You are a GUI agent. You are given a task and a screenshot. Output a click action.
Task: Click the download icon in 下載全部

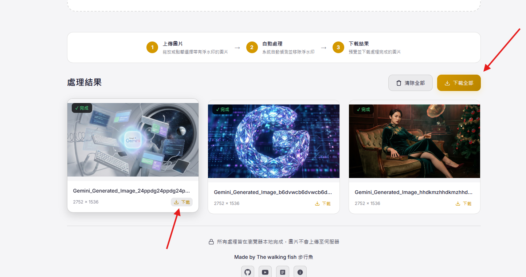[x=447, y=83]
